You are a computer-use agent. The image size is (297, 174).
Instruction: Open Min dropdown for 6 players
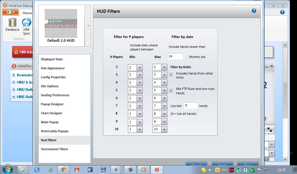click(140, 98)
